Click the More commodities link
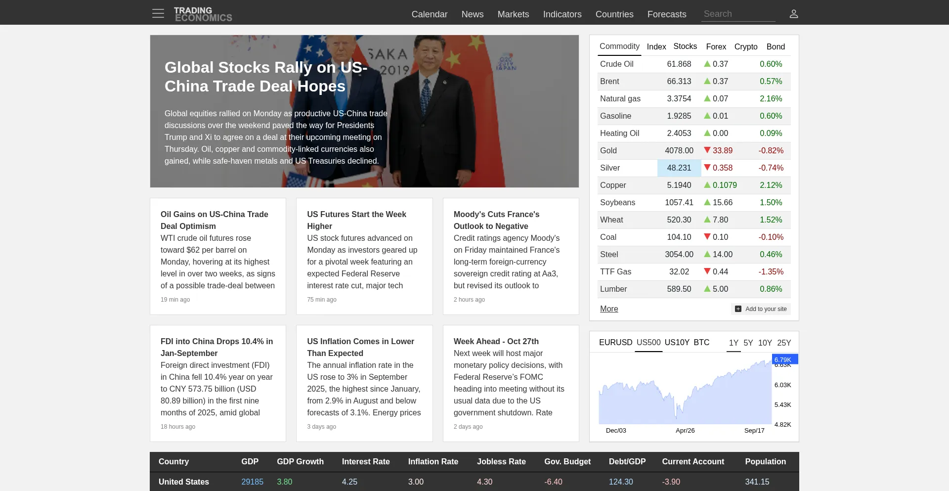 609,309
